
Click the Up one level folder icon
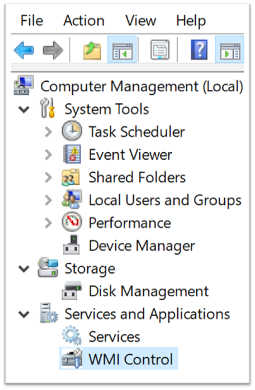(x=92, y=50)
